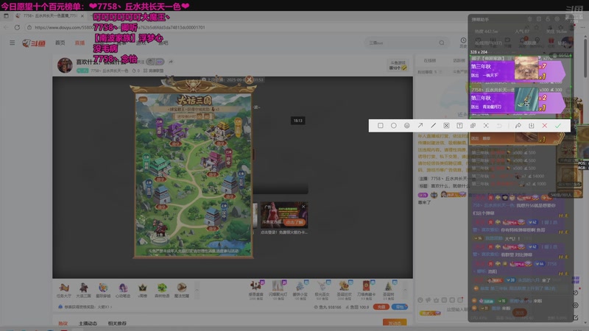The width and height of the screenshot is (589, 331).
Task: Click the 鱼丸 938166 balance text
Action: click(328, 307)
